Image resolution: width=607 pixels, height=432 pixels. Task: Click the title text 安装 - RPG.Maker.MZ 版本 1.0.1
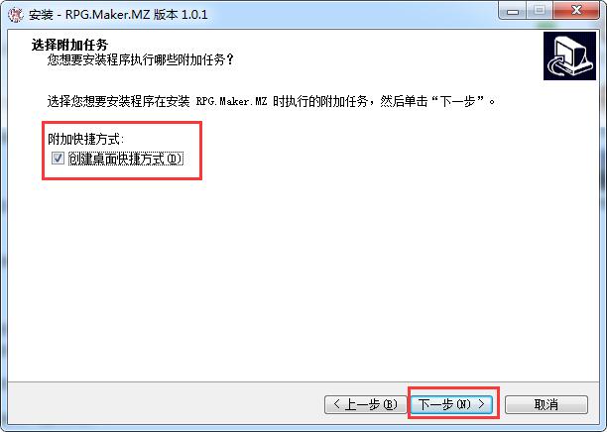click(118, 15)
